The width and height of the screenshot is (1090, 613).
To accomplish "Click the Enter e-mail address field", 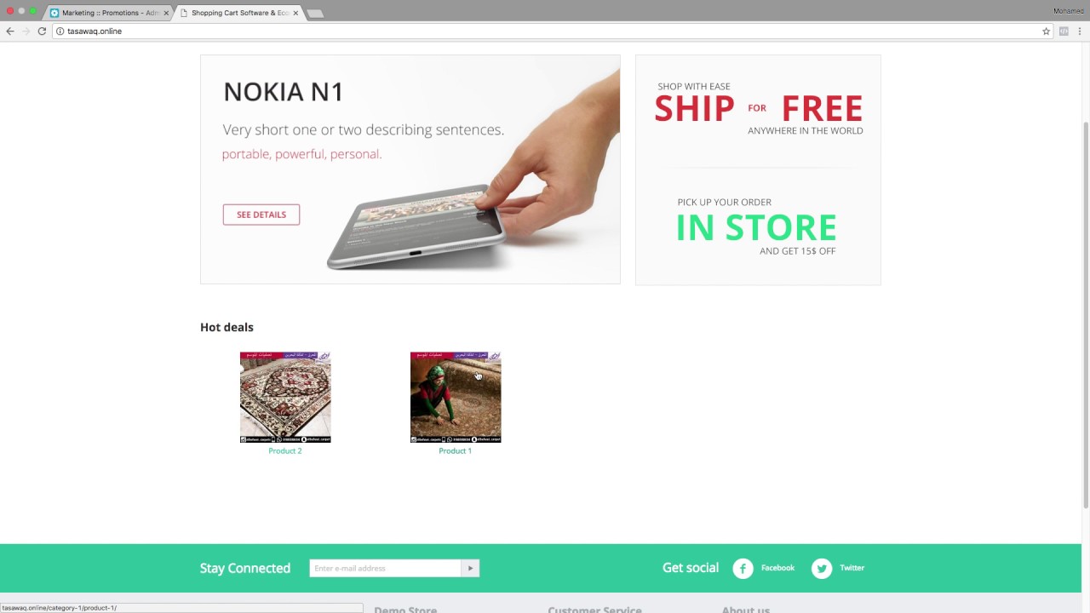I will point(386,568).
